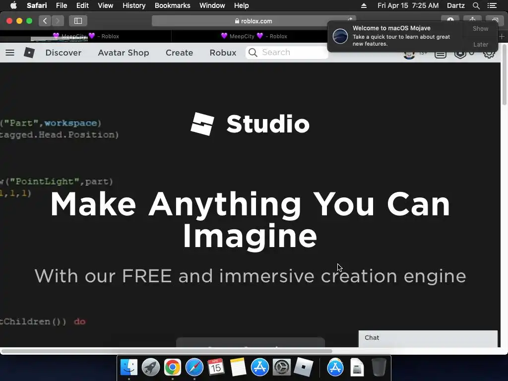This screenshot has width=508, height=381.
Task: Toggle Safari's sidebar button
Action: [78, 21]
